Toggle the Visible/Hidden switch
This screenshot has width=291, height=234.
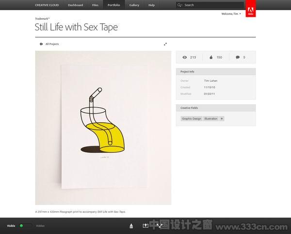coord(26,226)
